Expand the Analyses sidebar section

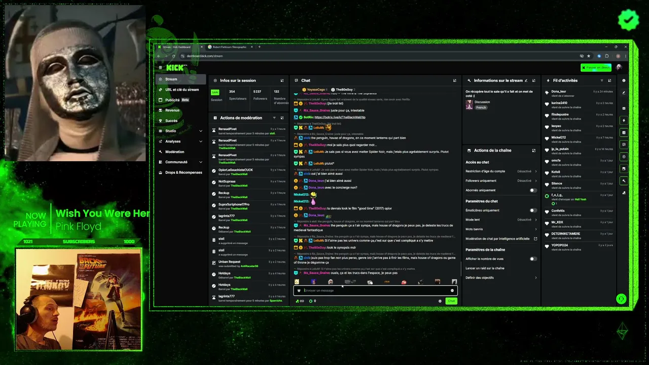point(181,141)
